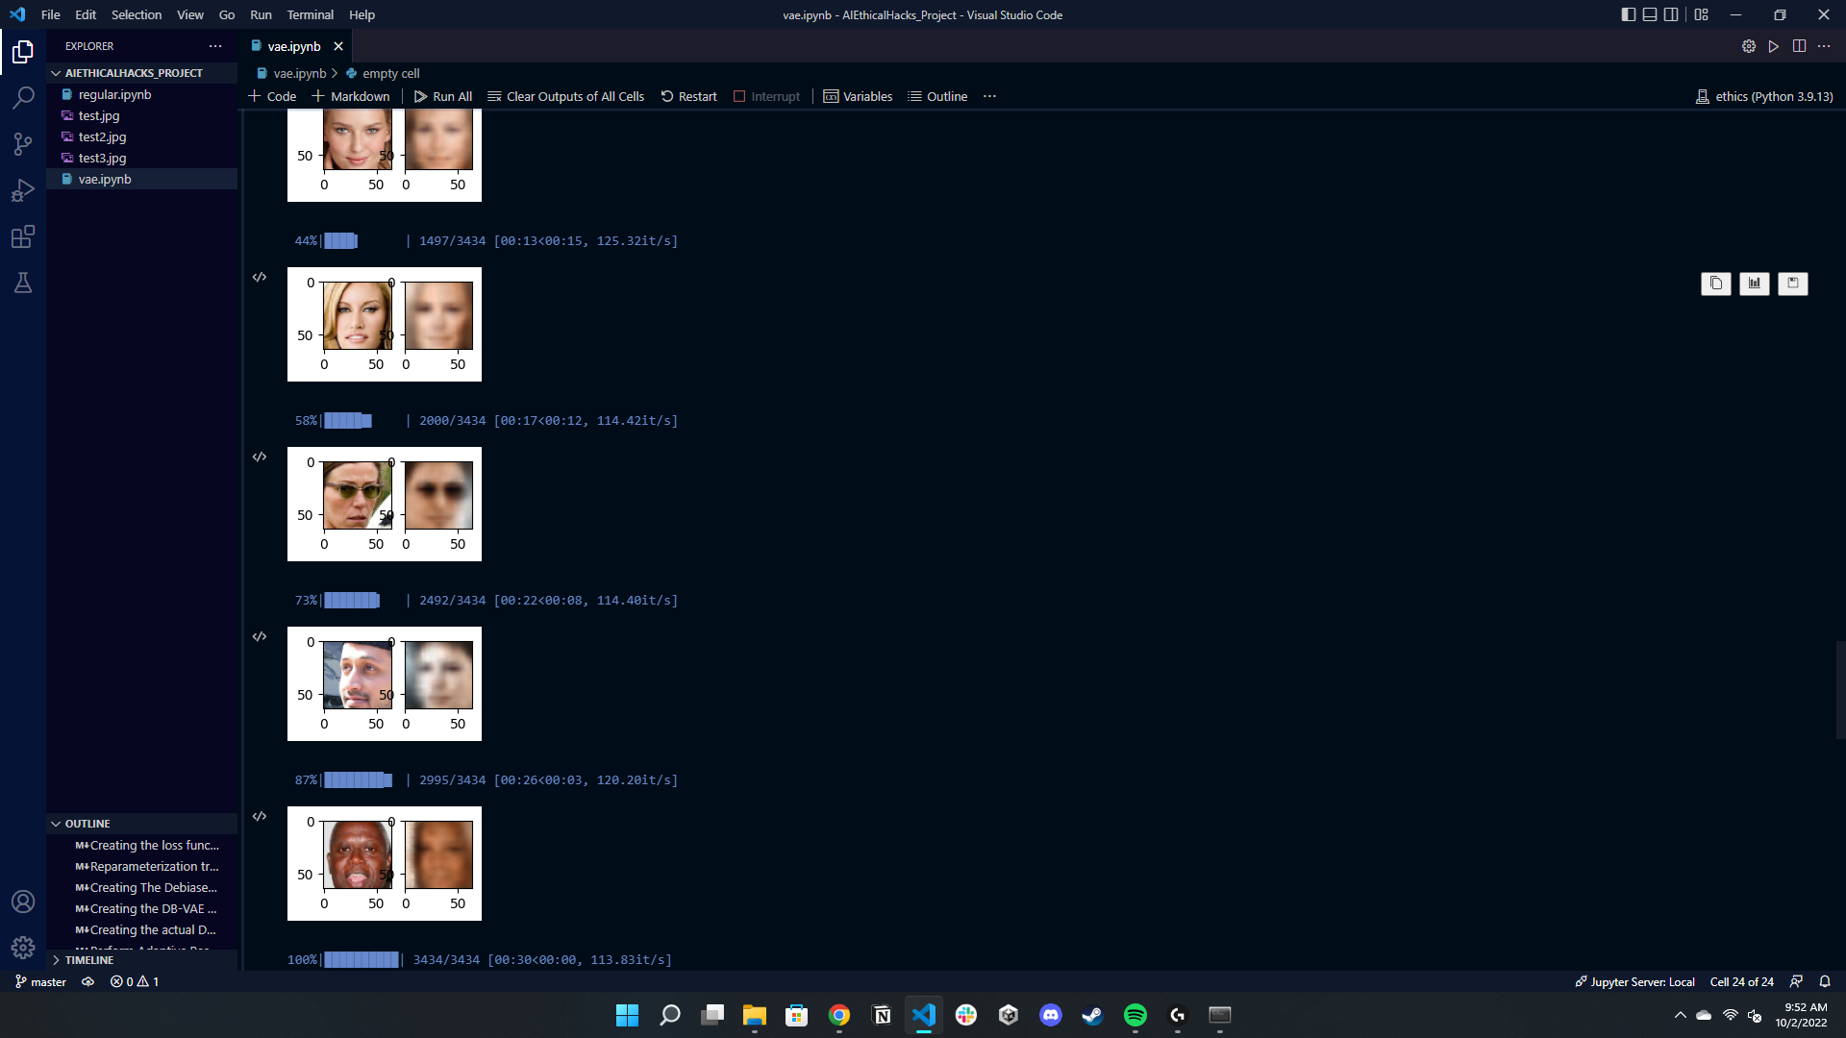Open the Terminal menu

[310, 14]
